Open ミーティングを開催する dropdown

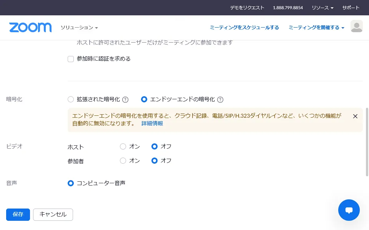click(x=316, y=28)
